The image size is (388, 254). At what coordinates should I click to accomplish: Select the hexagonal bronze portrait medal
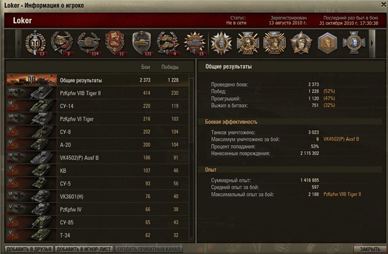327,43
